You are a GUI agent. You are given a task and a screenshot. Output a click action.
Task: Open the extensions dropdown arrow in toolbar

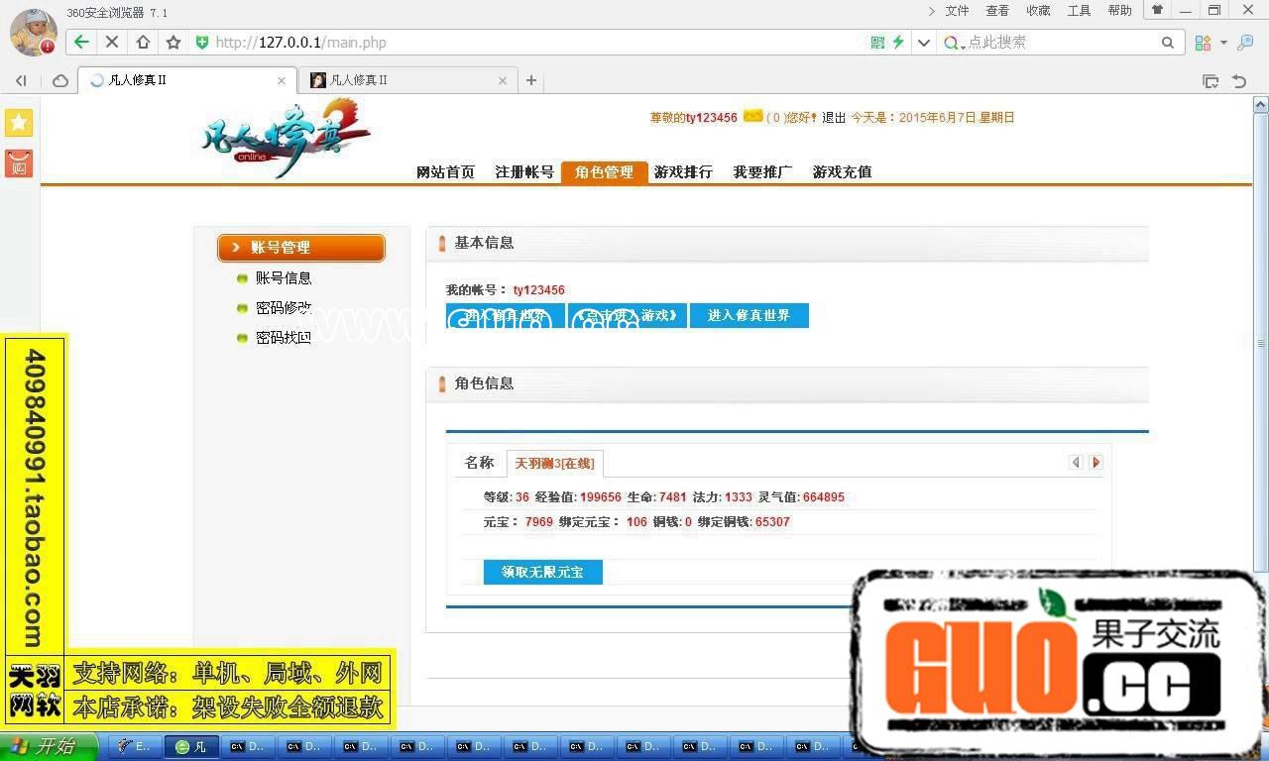[x=1223, y=43]
